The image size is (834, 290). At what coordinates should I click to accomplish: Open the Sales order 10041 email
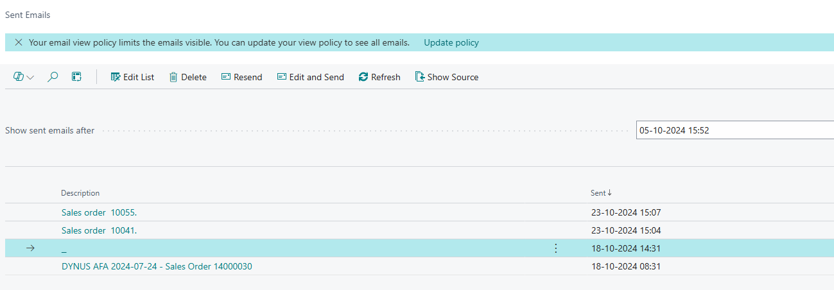(x=100, y=230)
